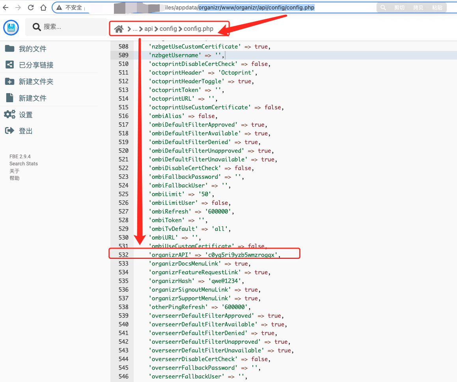
Task: Click the 'qwe@1234' value
Action: (224, 281)
